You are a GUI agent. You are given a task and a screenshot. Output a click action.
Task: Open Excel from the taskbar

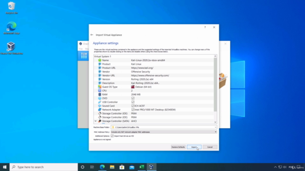pyautogui.click(x=142, y=167)
